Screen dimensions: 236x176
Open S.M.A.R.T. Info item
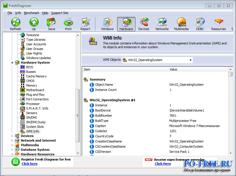pyautogui.click(x=34, y=108)
